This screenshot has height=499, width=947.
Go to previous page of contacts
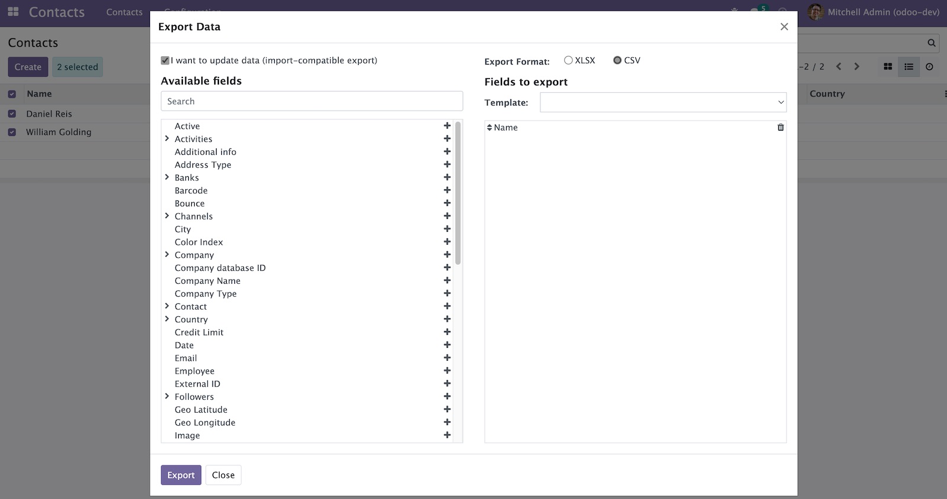839,67
